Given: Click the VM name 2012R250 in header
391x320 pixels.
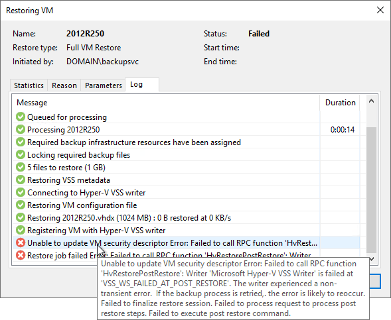Looking at the screenshot, I should [x=85, y=34].
